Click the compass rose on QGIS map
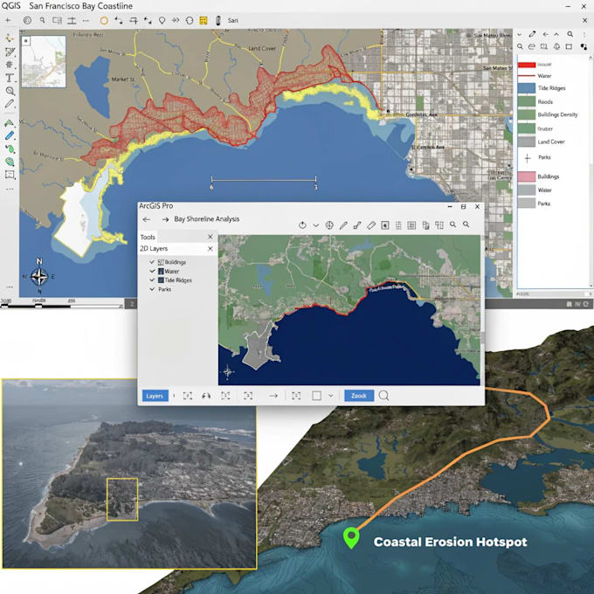 point(39,277)
